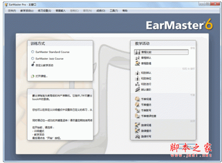The image size is (222, 163).
Task: Open the 音程歌唱 interval singing activity icon
Action: pyautogui.click(x=137, y=63)
